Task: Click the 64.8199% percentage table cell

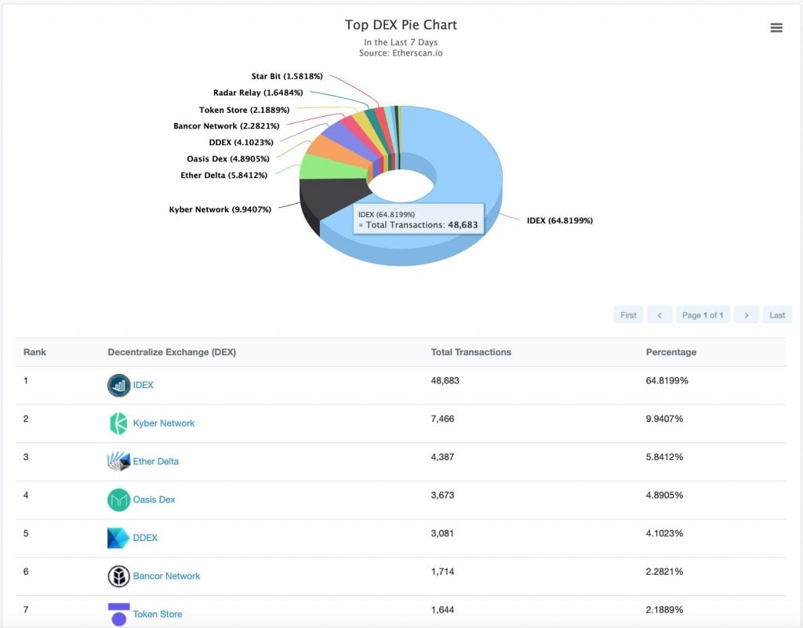Action: click(x=667, y=381)
